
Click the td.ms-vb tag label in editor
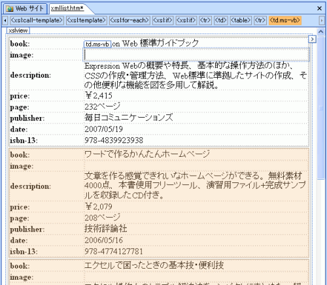click(97, 44)
